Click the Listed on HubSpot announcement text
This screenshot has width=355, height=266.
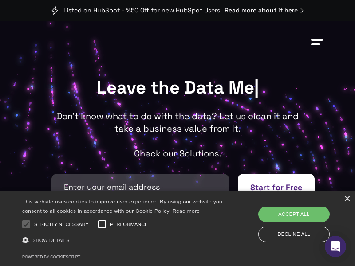[x=142, y=10]
